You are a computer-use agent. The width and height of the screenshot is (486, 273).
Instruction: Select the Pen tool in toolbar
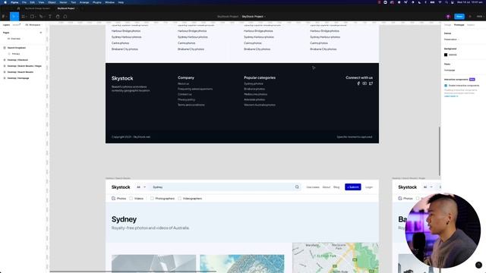pyautogui.click(x=40, y=17)
